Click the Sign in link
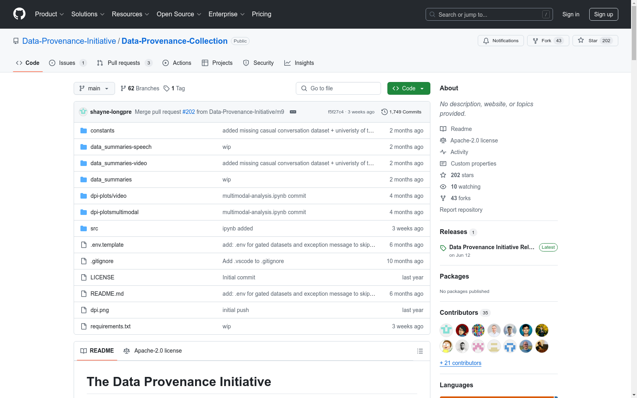Viewport: 637px width, 398px height. tap(571, 14)
